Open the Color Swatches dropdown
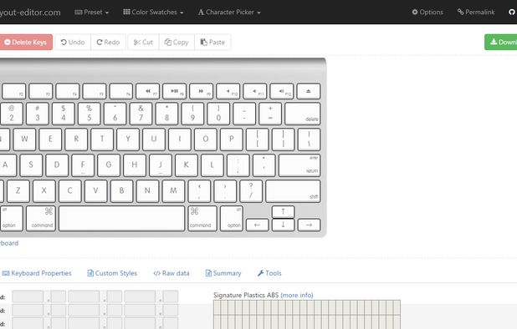This screenshot has width=517, height=329. click(153, 13)
